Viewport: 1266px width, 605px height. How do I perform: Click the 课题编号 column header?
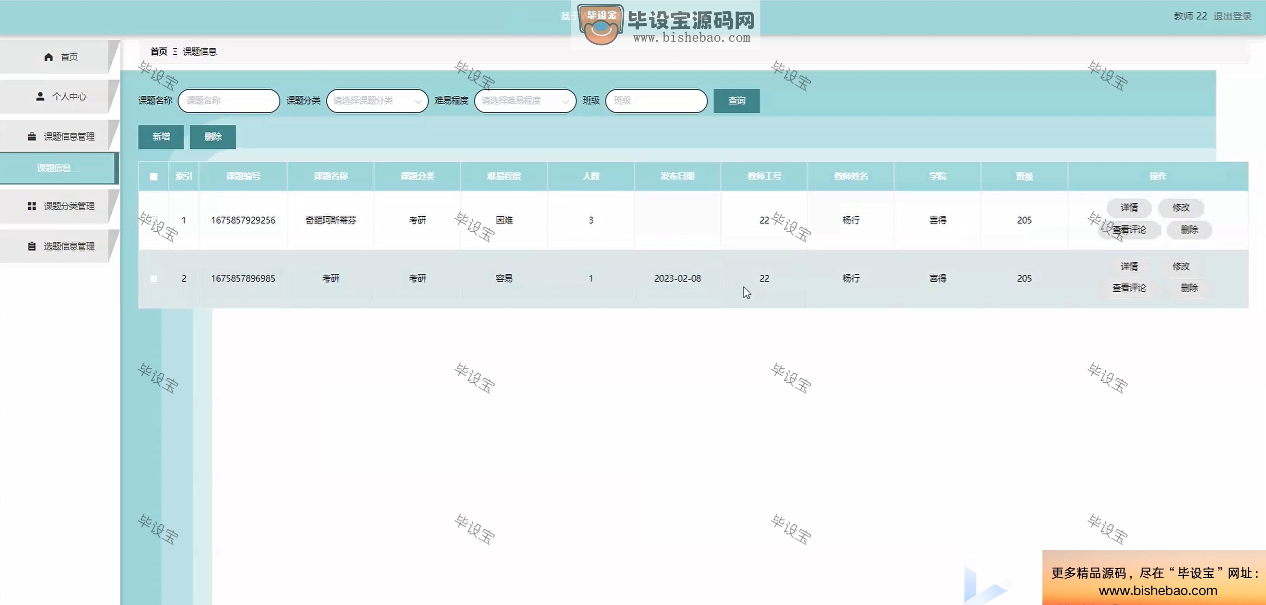(x=243, y=176)
